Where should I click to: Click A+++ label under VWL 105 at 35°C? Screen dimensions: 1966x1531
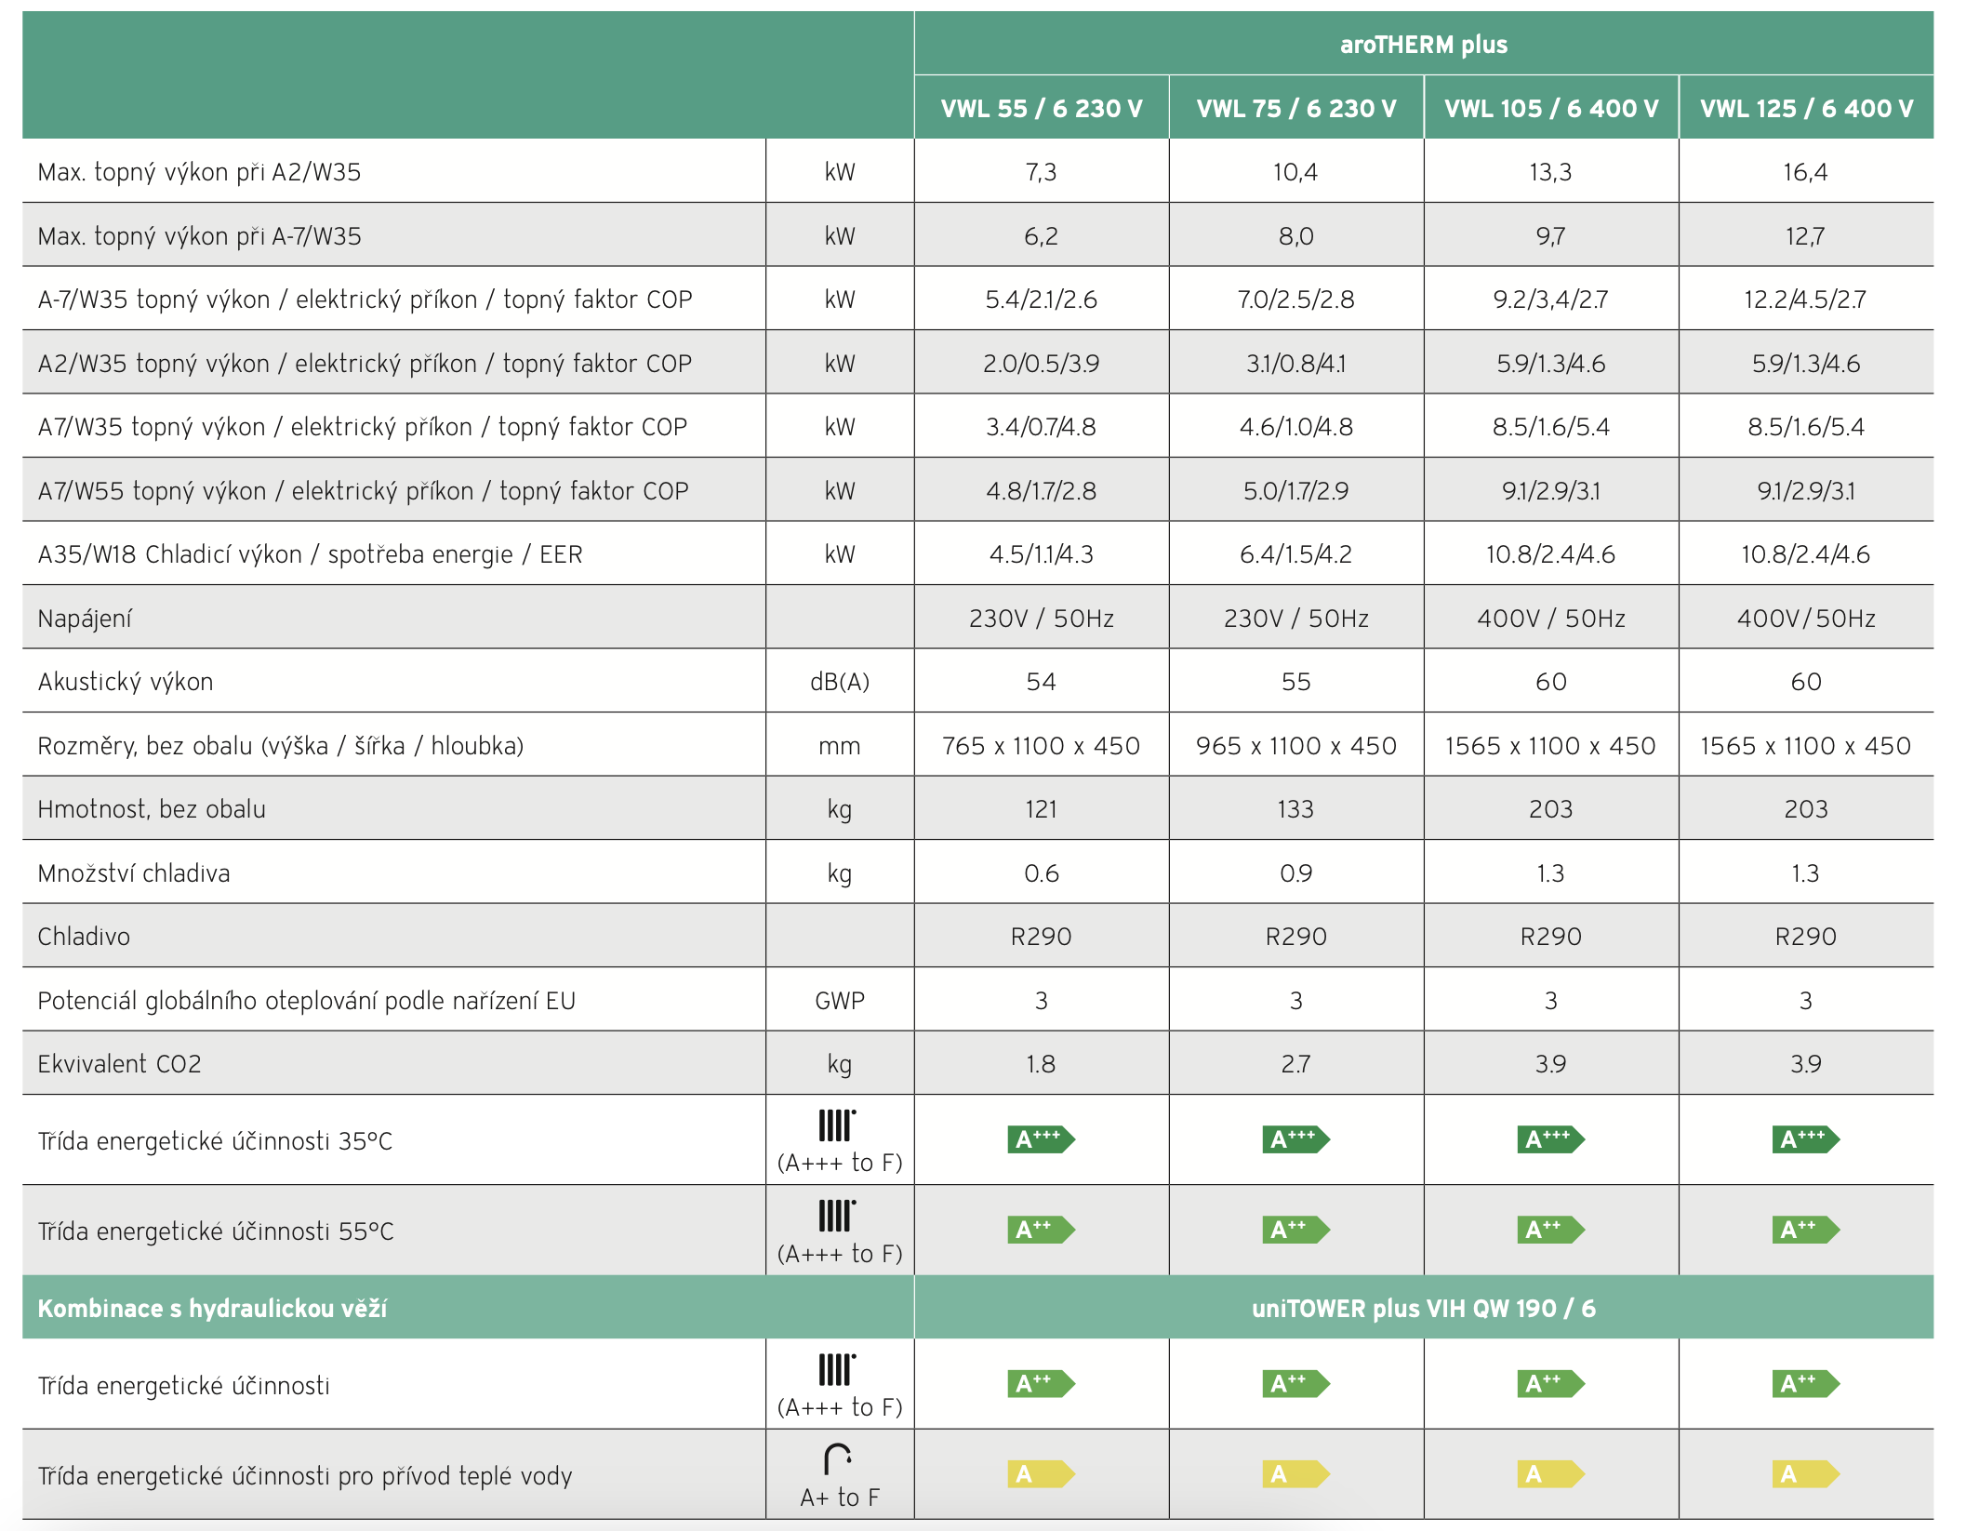click(1549, 1139)
